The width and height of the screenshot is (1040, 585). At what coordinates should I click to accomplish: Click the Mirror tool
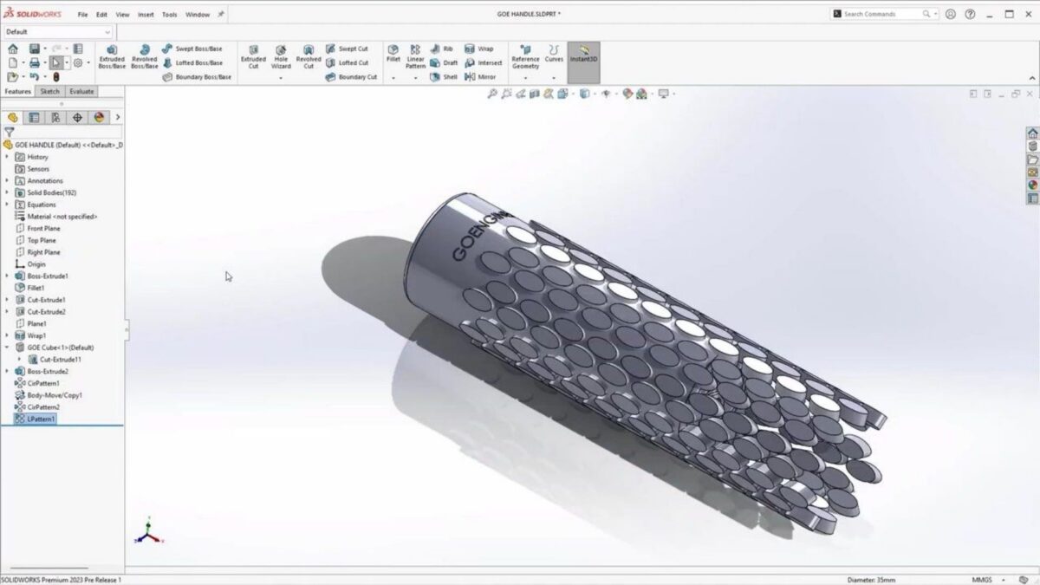coord(481,76)
